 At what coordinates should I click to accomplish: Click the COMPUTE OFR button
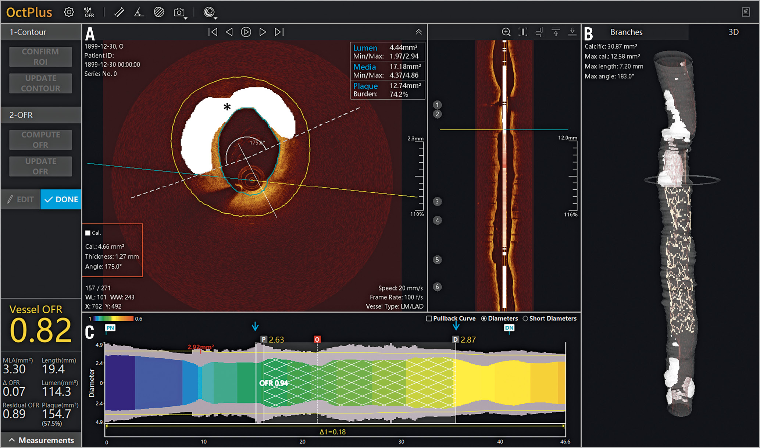tap(40, 140)
